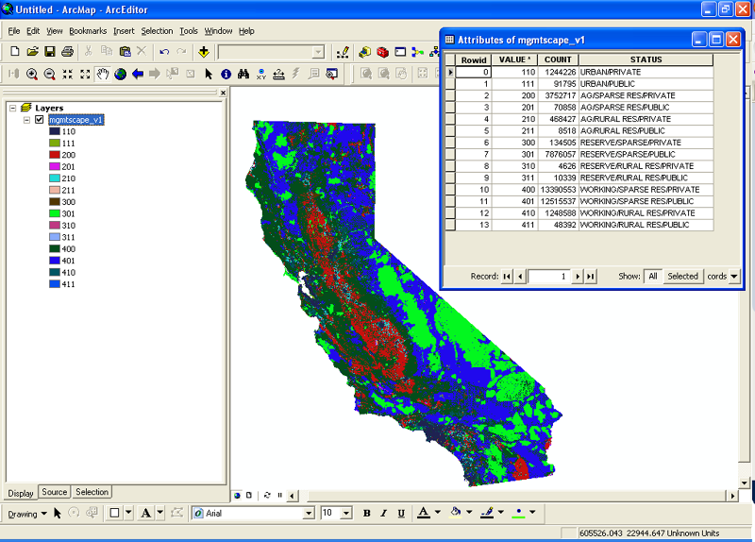
Task: Toggle mgmtscape_v1 layer visibility checkbox
Action: pyautogui.click(x=39, y=120)
